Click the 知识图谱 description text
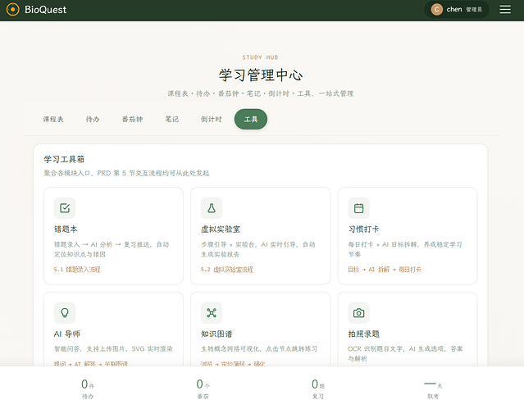 pyautogui.click(x=259, y=349)
